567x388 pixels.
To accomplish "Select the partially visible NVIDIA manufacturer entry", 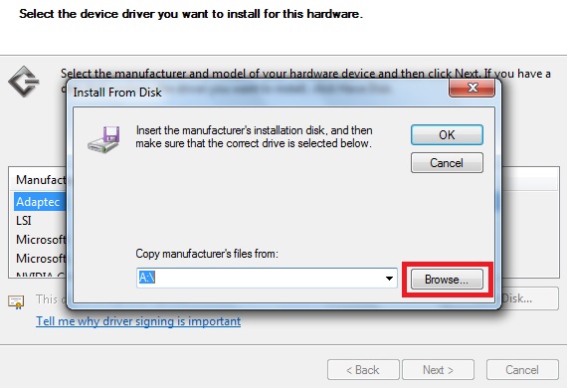I will [41, 275].
